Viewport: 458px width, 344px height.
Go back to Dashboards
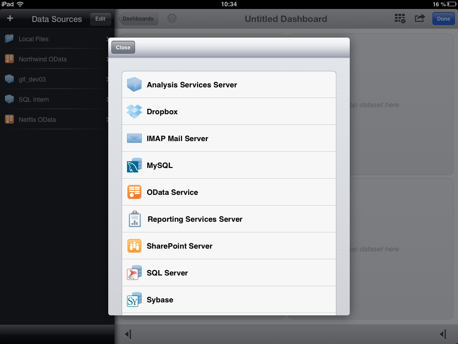click(138, 19)
